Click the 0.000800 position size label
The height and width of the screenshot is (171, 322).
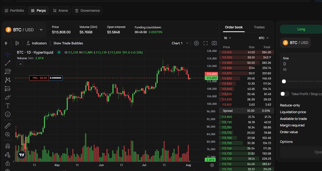point(56,78)
